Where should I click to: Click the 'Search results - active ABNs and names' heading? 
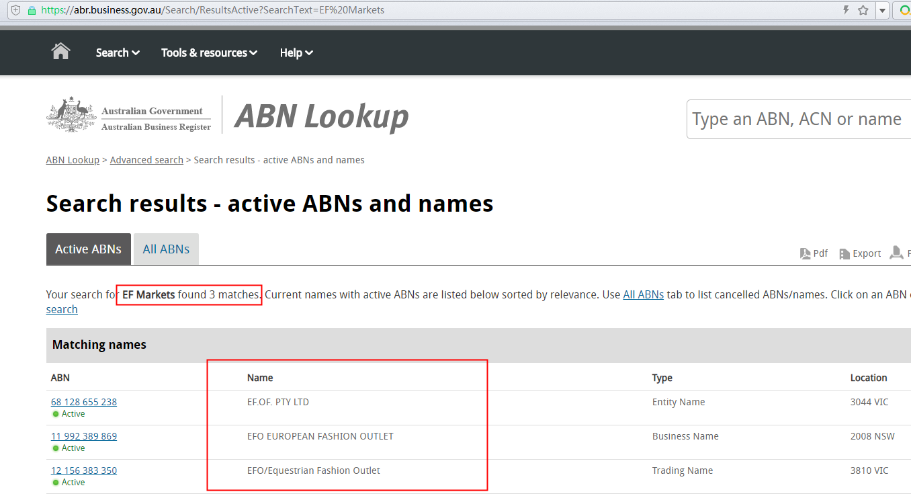point(270,203)
